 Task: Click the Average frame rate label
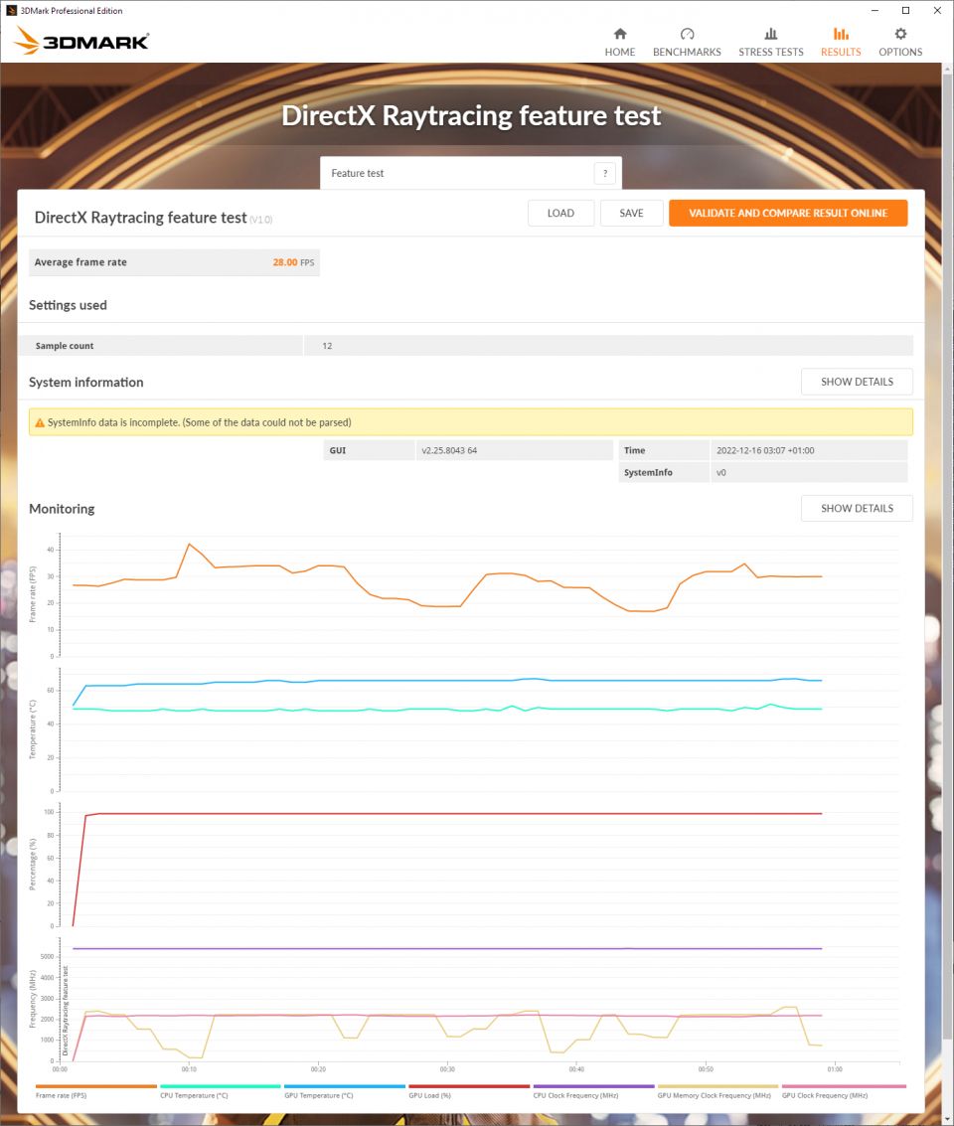(x=80, y=262)
